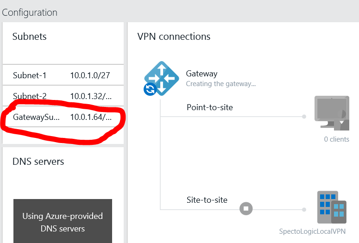Click the Gateway name label
Viewport: 359px width, 243px height.
202,74
